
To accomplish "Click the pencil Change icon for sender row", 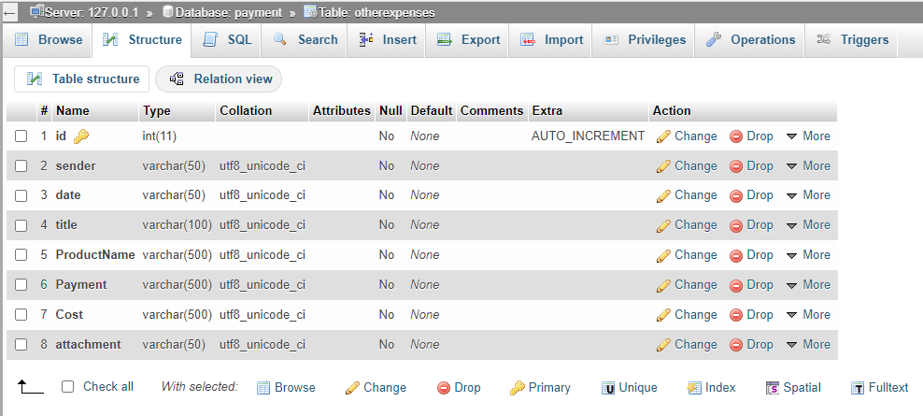I will pyautogui.click(x=664, y=166).
